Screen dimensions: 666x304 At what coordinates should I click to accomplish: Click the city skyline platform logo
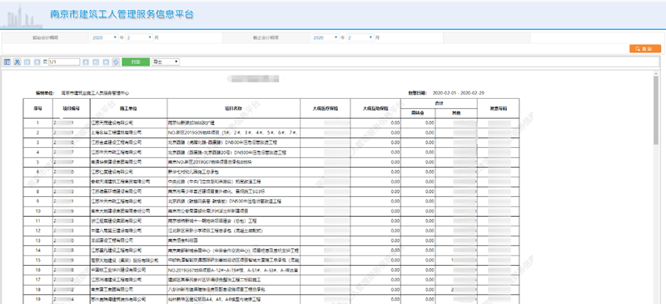click(x=21, y=16)
